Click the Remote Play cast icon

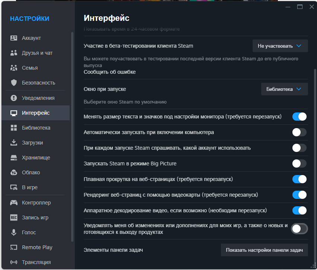(x=14, y=247)
